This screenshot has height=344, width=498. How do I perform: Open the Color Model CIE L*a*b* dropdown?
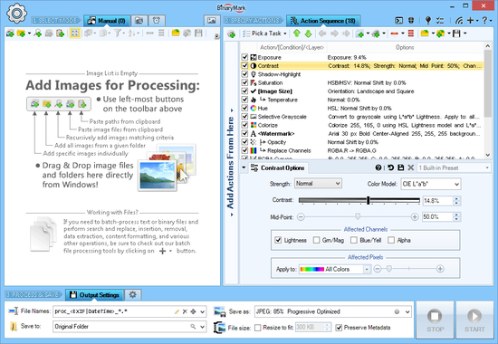click(431, 184)
